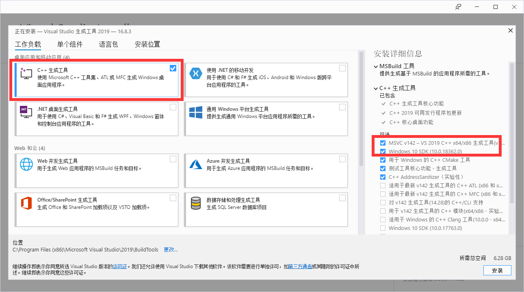Click the database icon for data storage tools

pos(196,203)
